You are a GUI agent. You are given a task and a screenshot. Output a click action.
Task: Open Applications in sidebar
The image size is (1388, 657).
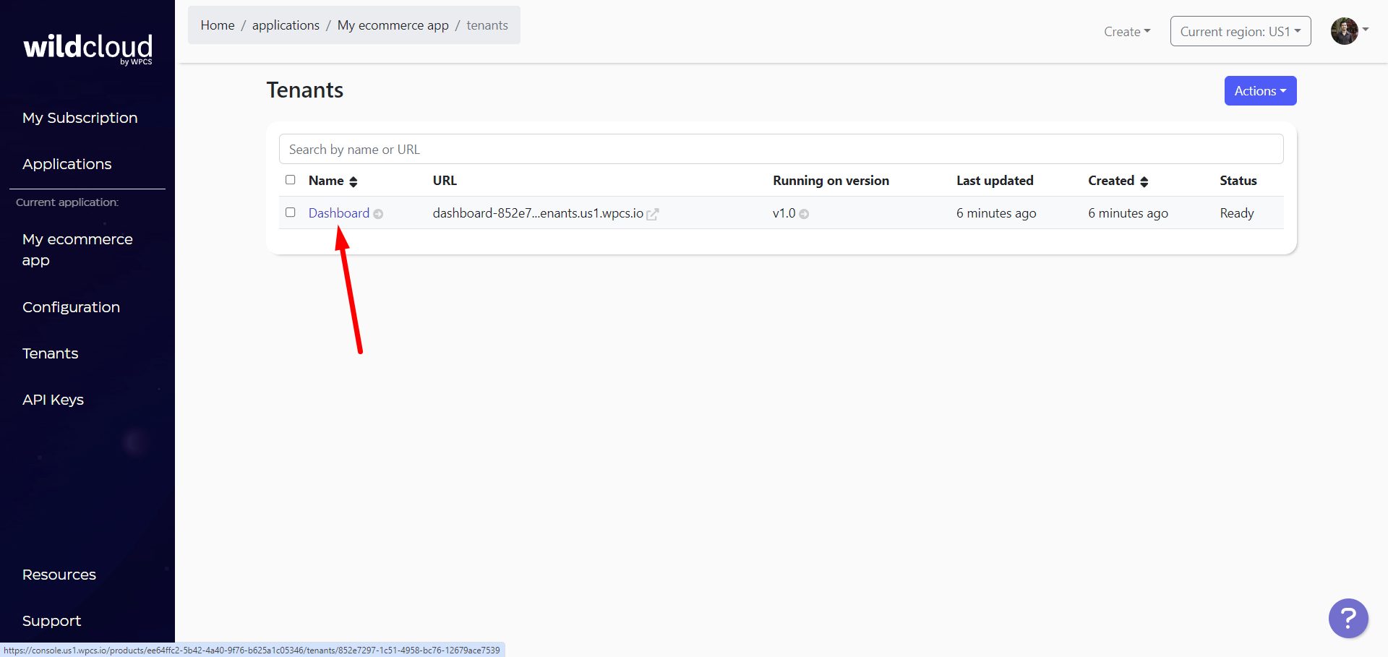(67, 164)
